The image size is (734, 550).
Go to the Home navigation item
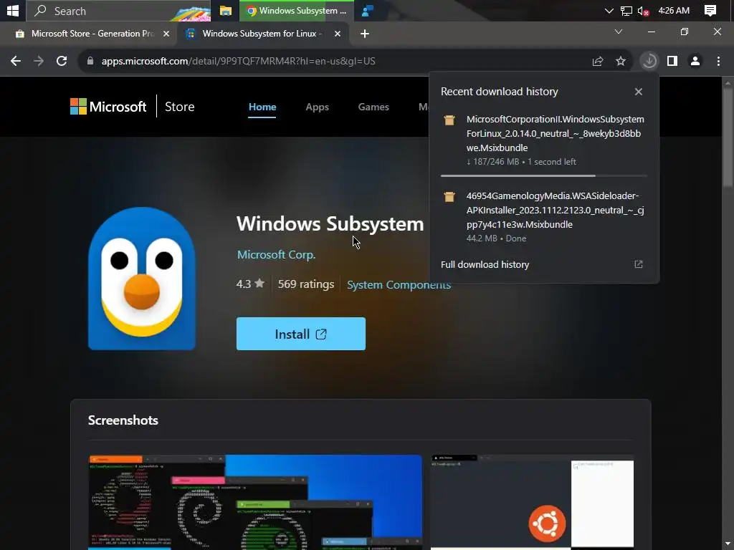[262, 107]
